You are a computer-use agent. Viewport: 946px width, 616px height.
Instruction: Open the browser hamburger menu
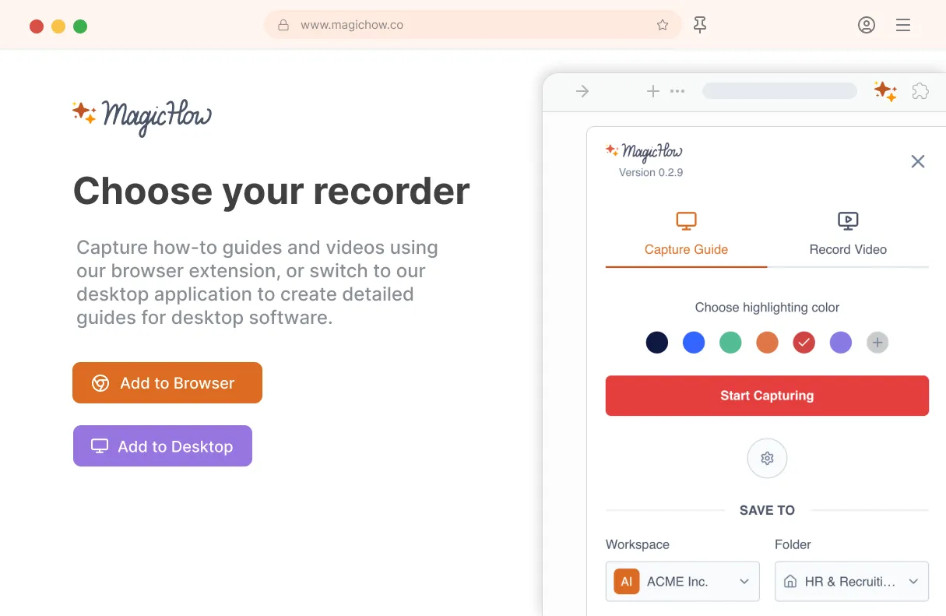click(x=903, y=25)
